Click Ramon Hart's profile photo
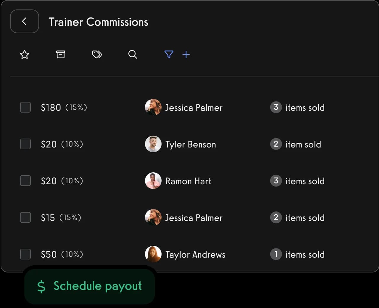Viewport: 379px width, 308px height. (x=153, y=181)
